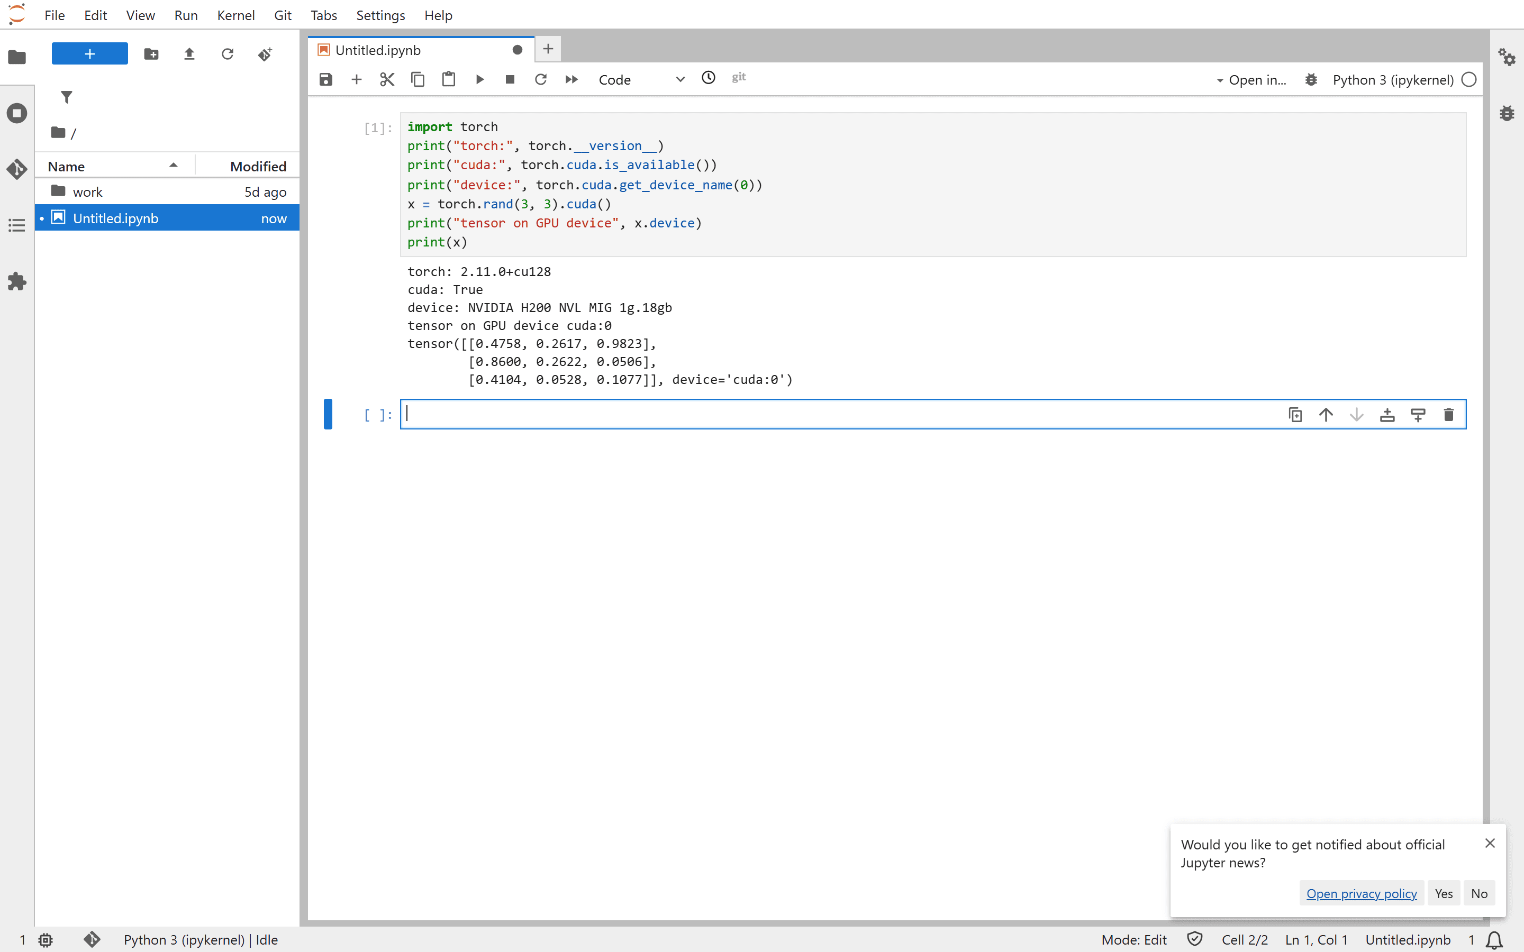Open the cell type Code dropdown
This screenshot has width=1524, height=952.
[641, 79]
